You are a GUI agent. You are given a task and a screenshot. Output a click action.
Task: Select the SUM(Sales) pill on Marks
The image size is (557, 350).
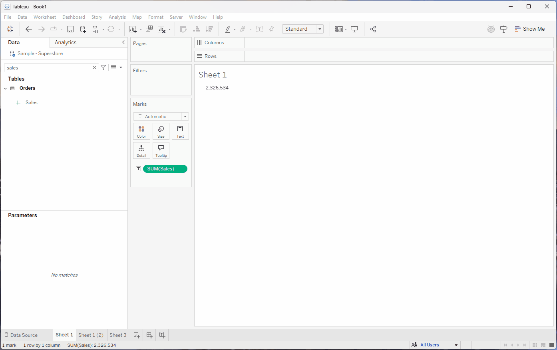[x=165, y=169]
